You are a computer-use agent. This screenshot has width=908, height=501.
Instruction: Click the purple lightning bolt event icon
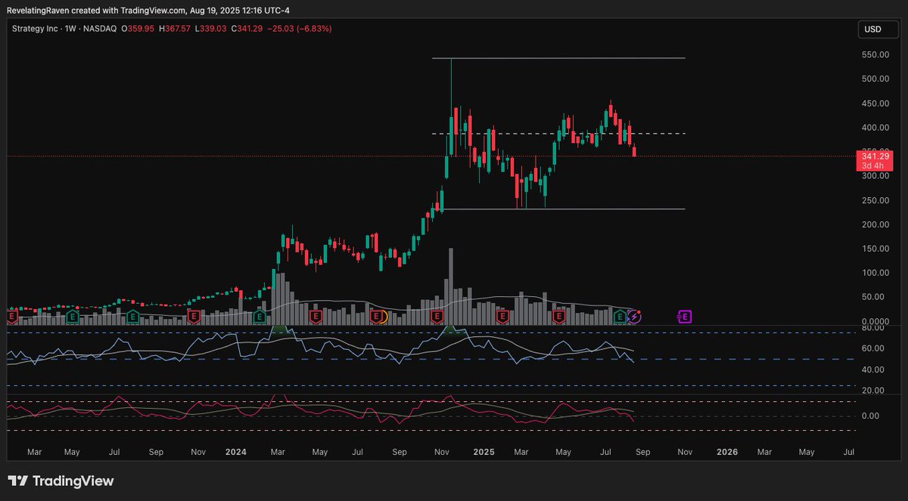click(635, 317)
